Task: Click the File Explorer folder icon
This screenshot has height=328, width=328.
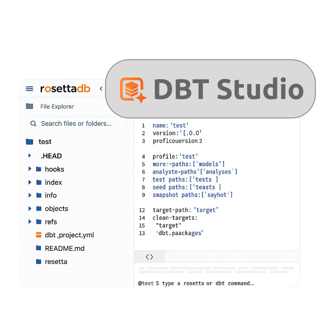Action: pyautogui.click(x=29, y=106)
